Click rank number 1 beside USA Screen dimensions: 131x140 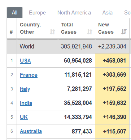pos(12,60)
